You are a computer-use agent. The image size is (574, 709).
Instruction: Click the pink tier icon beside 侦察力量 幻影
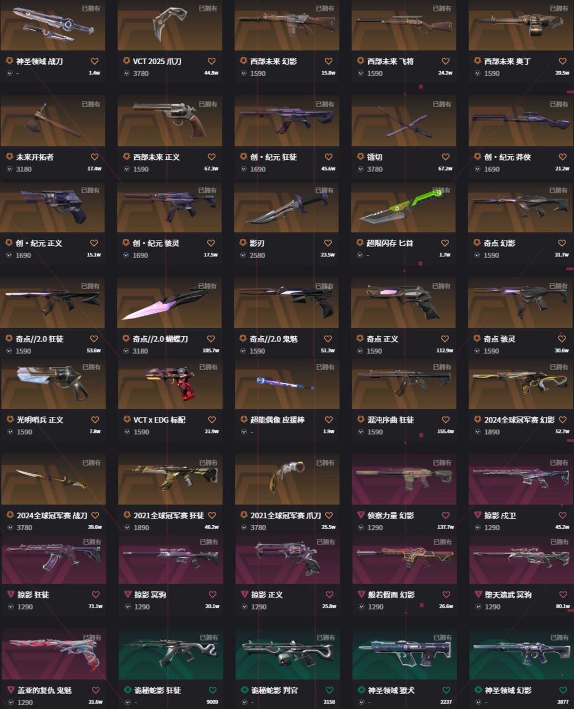[361, 515]
